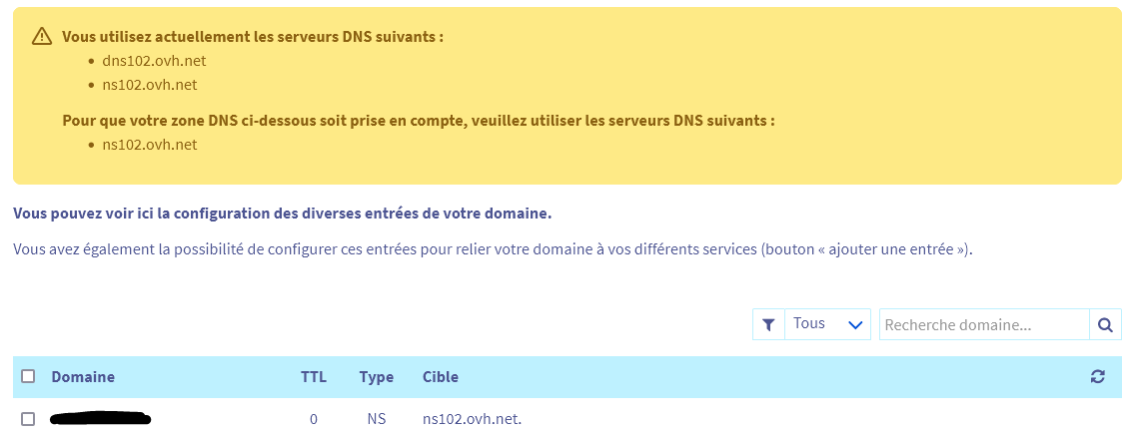Select the ns102.ovh.net. target cell in table

coord(473,419)
